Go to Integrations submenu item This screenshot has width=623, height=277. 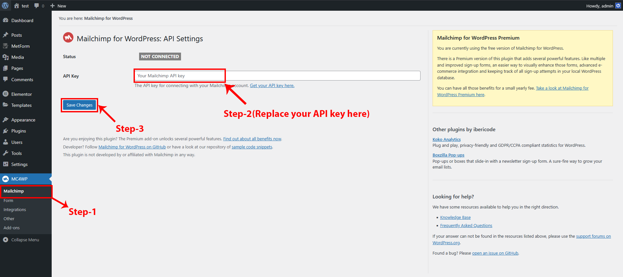[15, 210]
